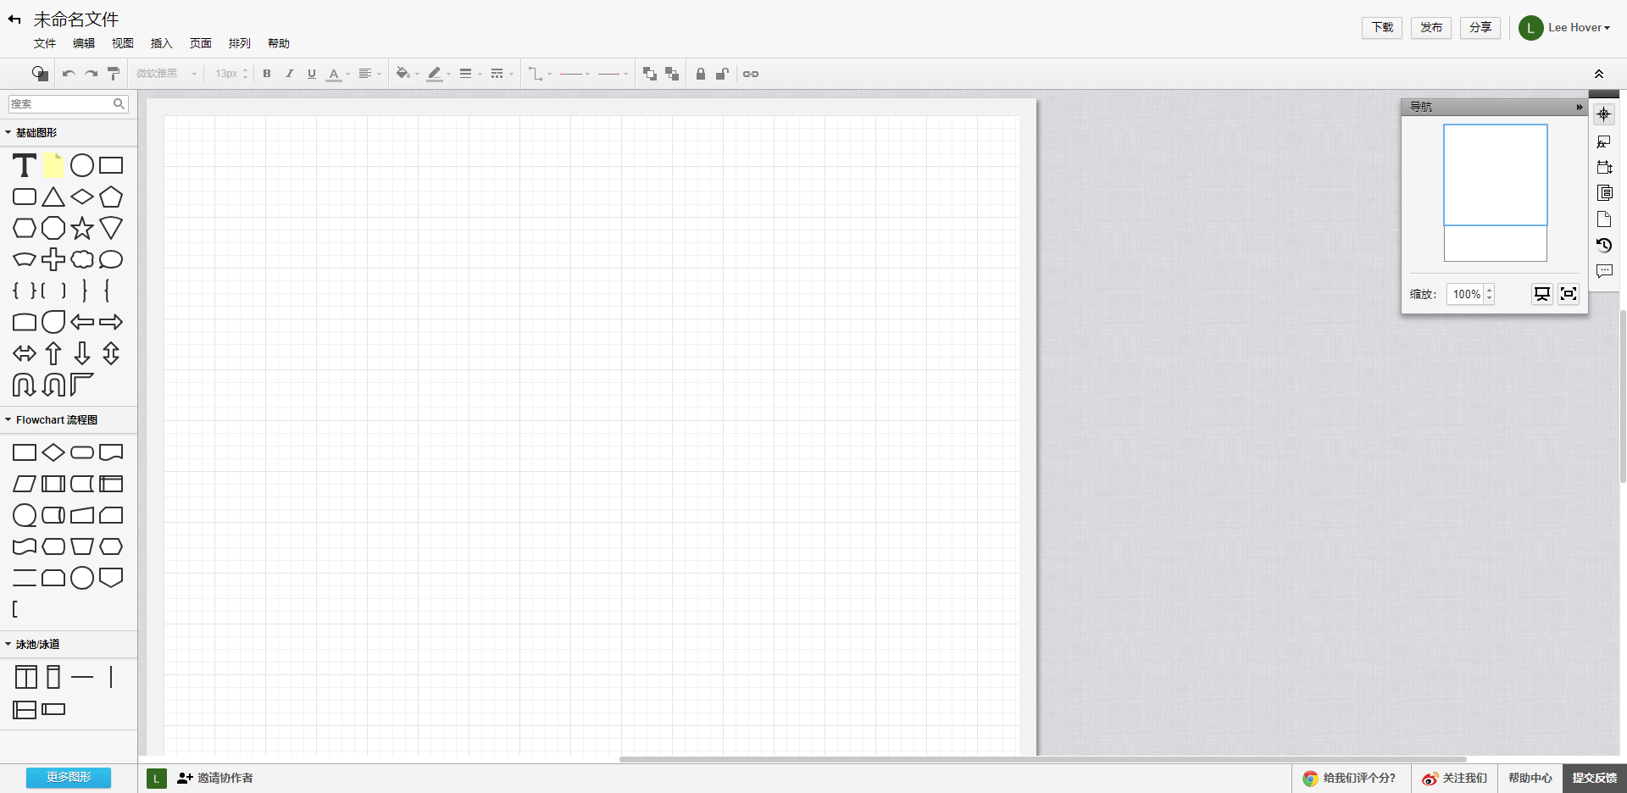The width and height of the screenshot is (1627, 793).
Task: Open the 排列 menu
Action: (240, 43)
